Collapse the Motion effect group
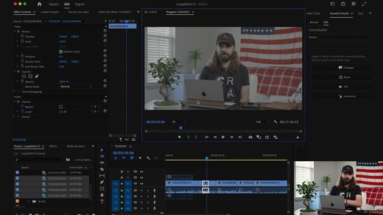This screenshot has width=383, height=215. pos(14,32)
